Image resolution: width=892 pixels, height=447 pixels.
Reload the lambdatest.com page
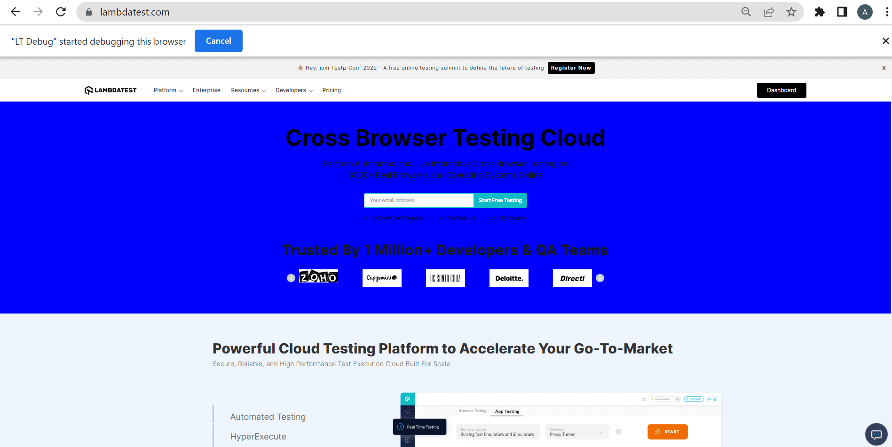61,12
